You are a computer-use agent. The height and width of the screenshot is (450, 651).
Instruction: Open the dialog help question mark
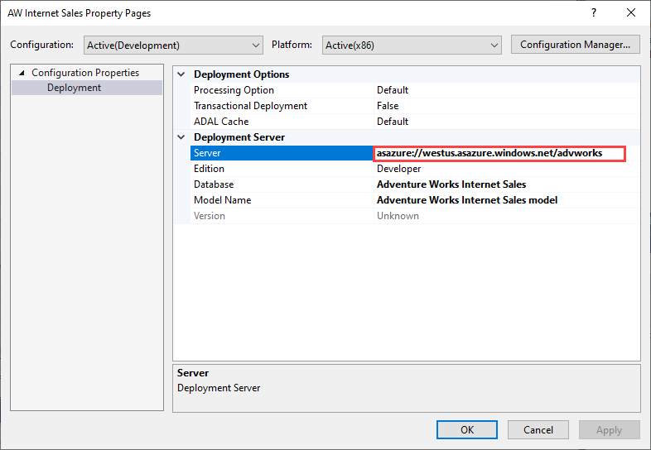coord(594,13)
